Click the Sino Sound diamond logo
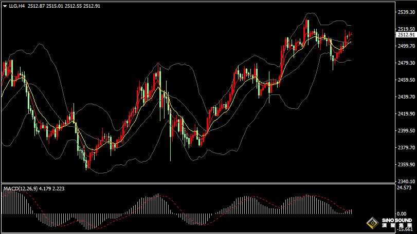This screenshot has width=417, height=234. 373,224
